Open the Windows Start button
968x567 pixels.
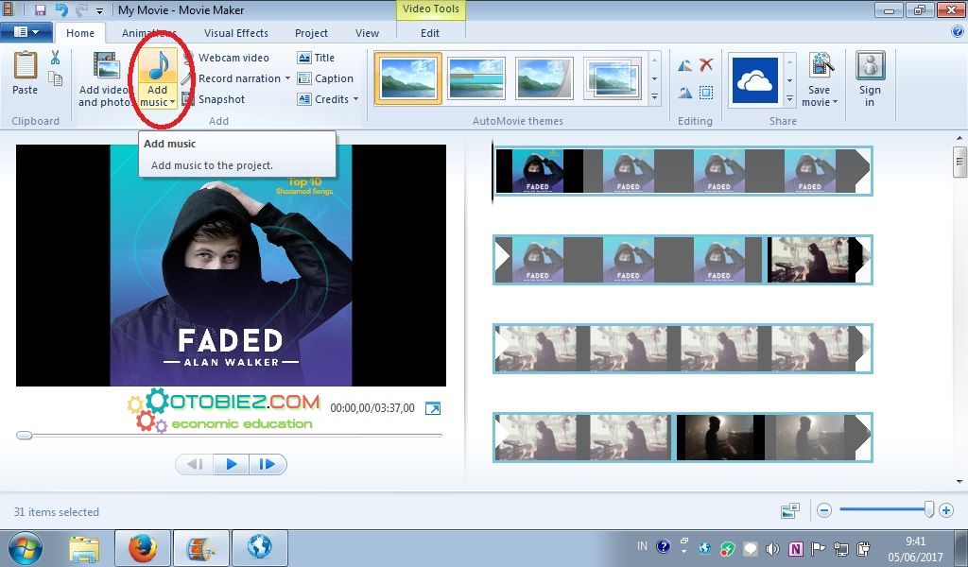click(x=25, y=548)
